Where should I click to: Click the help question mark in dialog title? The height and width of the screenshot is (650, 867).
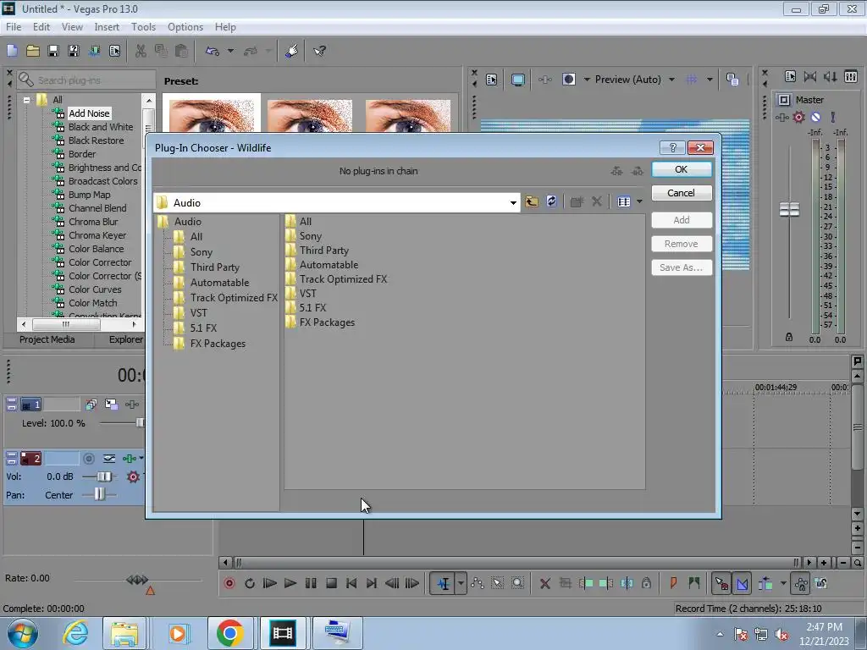[673, 147]
